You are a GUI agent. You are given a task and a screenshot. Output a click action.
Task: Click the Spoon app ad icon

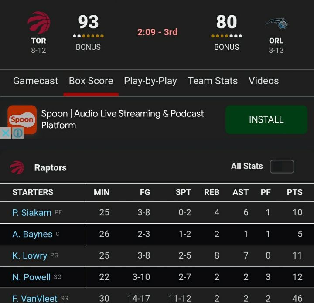tap(22, 119)
